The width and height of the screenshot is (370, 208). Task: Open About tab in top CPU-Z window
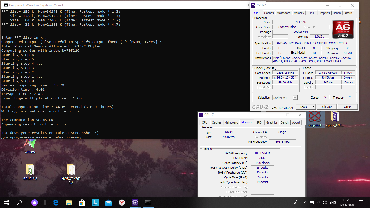click(348, 13)
